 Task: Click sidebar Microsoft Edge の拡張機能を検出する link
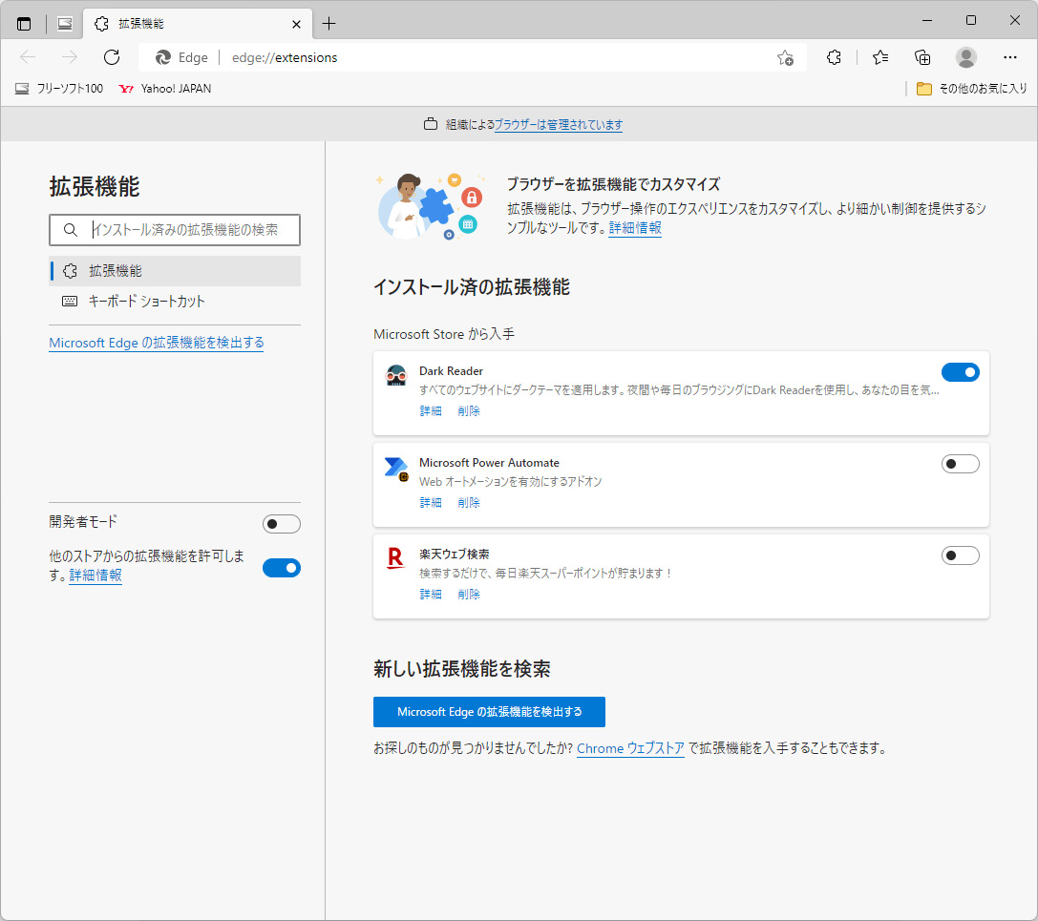coord(157,343)
